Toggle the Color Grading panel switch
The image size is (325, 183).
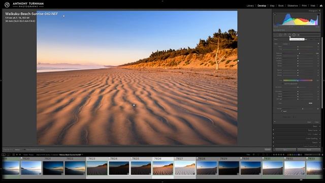click(274, 138)
